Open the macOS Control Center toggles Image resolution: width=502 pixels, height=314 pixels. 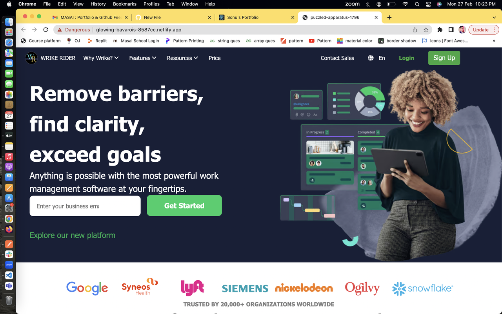coord(428,4)
